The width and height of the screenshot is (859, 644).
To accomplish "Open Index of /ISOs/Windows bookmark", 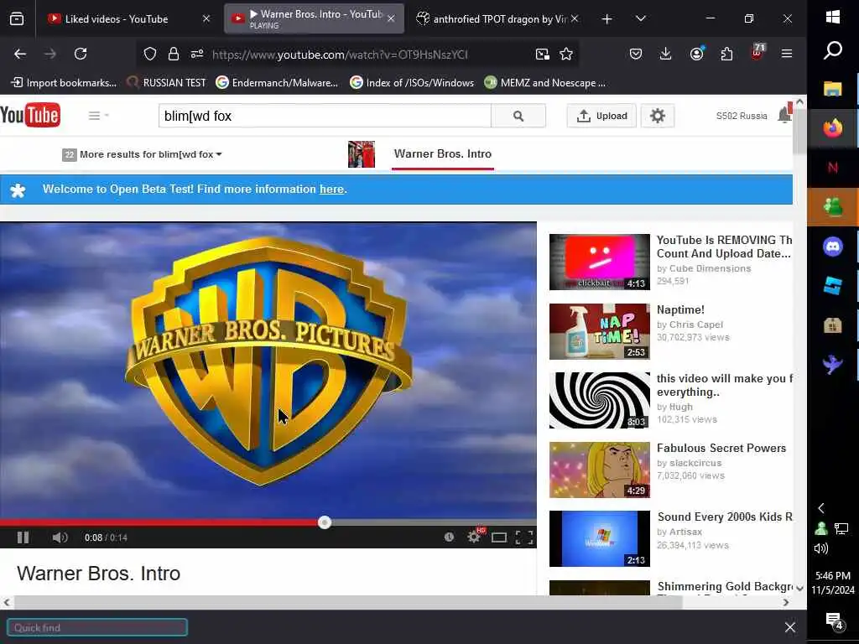I will [x=412, y=83].
